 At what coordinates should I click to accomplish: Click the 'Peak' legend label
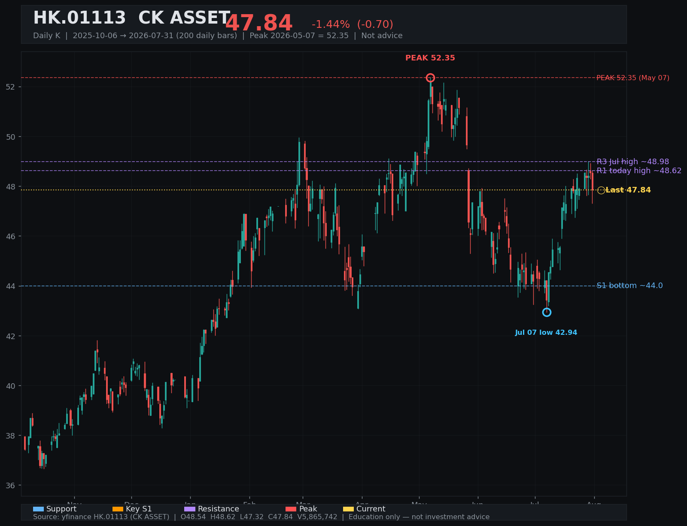coord(308,509)
